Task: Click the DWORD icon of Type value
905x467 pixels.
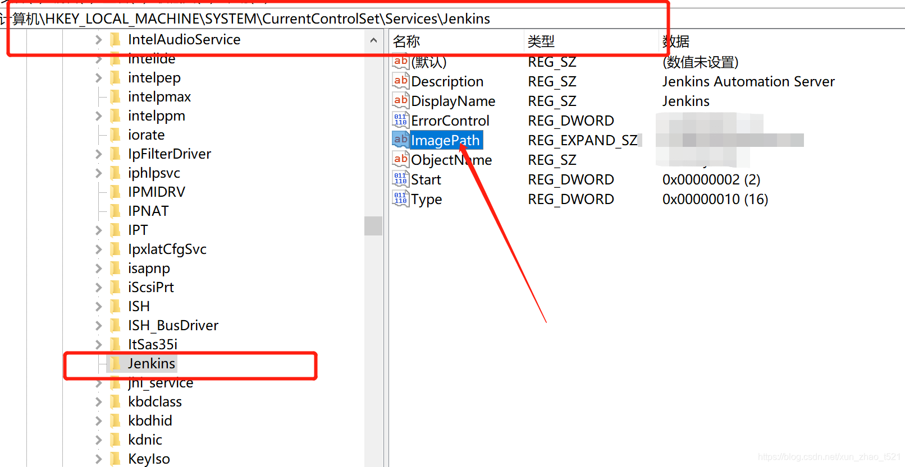Action: (x=400, y=198)
